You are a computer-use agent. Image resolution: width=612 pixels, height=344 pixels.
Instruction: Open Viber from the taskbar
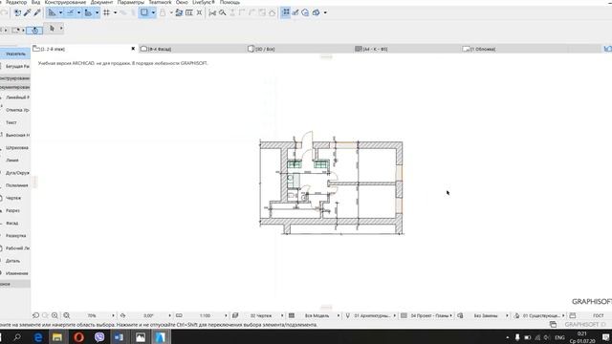click(x=99, y=337)
